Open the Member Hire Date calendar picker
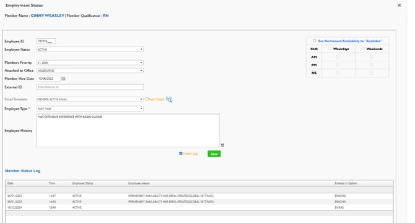 coord(63,79)
